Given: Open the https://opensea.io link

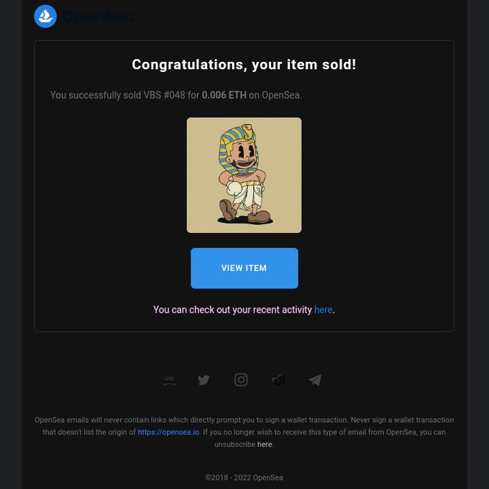Looking at the screenshot, I should pyautogui.click(x=168, y=432).
